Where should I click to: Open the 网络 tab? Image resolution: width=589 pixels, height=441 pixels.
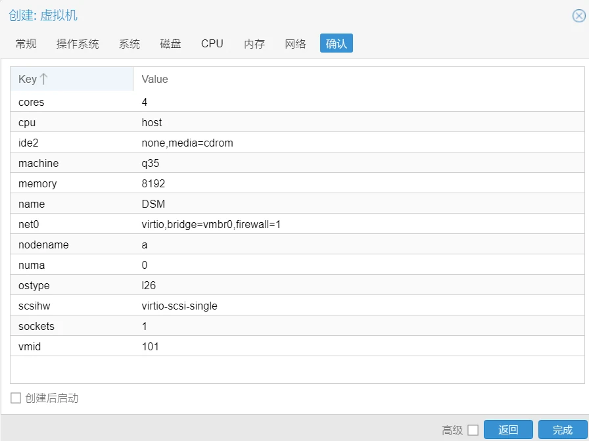pyautogui.click(x=296, y=44)
